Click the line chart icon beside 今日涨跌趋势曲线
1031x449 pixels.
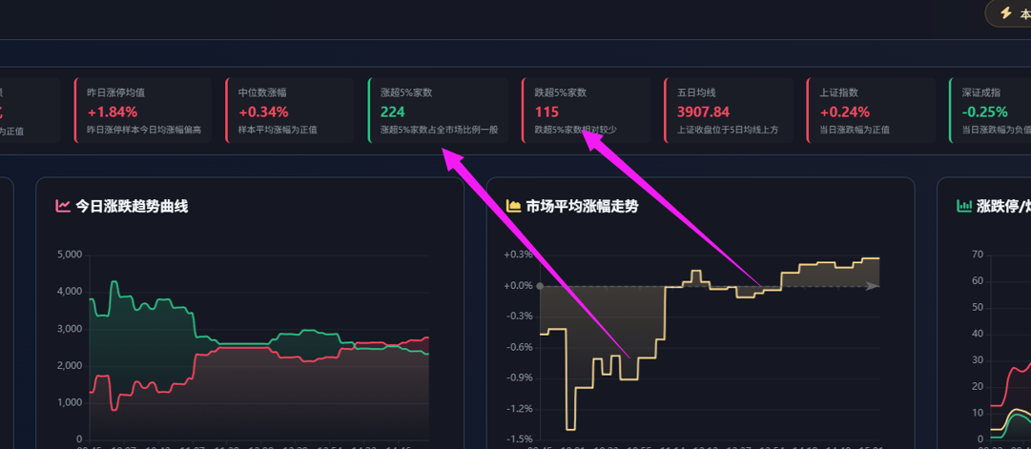click(x=63, y=206)
